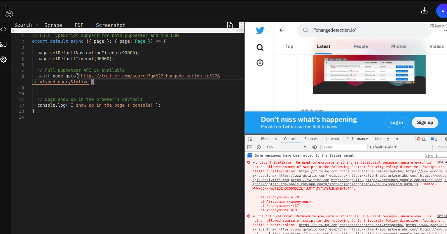This screenshot has width=447, height=234.
Task: Click second EvalError red error icon
Action: point(249,216)
